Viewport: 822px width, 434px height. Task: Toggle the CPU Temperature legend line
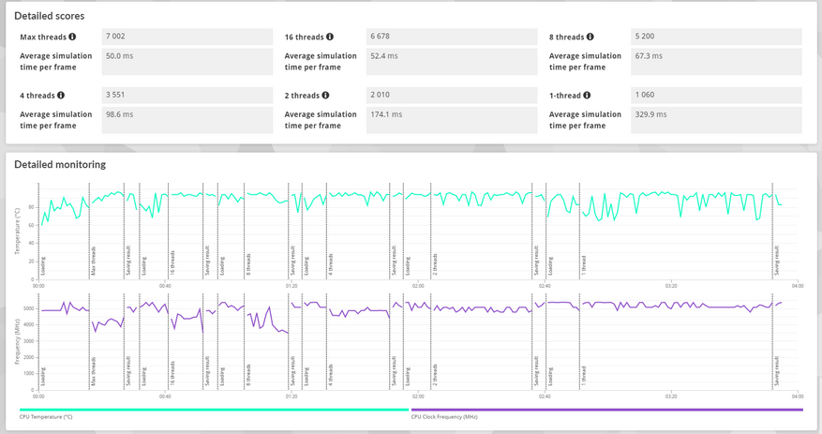click(214, 410)
